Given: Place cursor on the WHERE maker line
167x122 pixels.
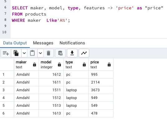Looking at the screenshot, I should click(x=41, y=20).
